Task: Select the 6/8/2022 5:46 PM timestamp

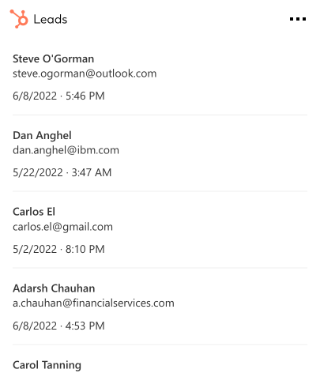Action: coord(58,96)
